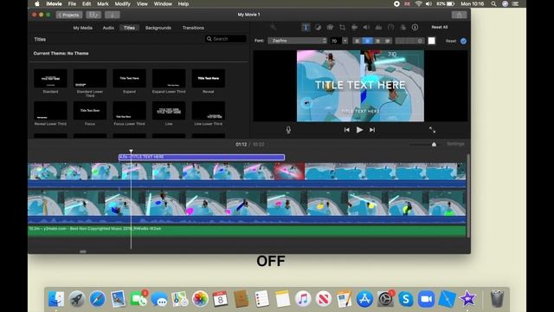Image resolution: width=554 pixels, height=312 pixels.
Task: Click the timeline horizontal scrollbar handle
Action: point(83,251)
